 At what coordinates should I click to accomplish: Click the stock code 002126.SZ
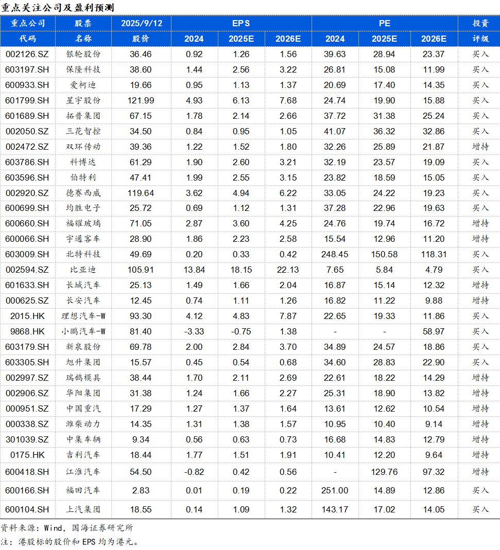27,55
